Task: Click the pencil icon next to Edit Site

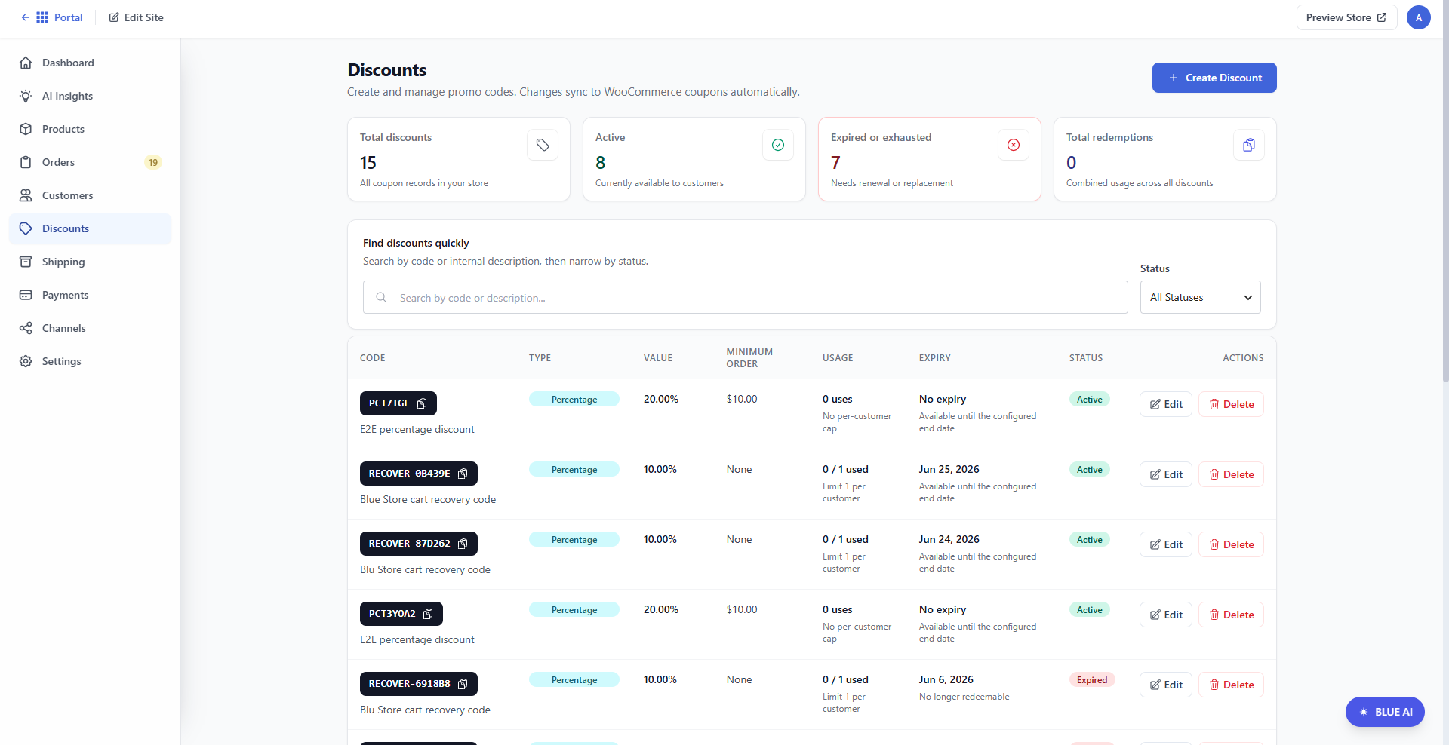Action: (x=114, y=17)
